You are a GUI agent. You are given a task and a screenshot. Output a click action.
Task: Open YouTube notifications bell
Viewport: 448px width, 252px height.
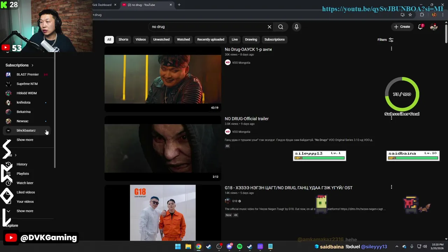[421, 27]
